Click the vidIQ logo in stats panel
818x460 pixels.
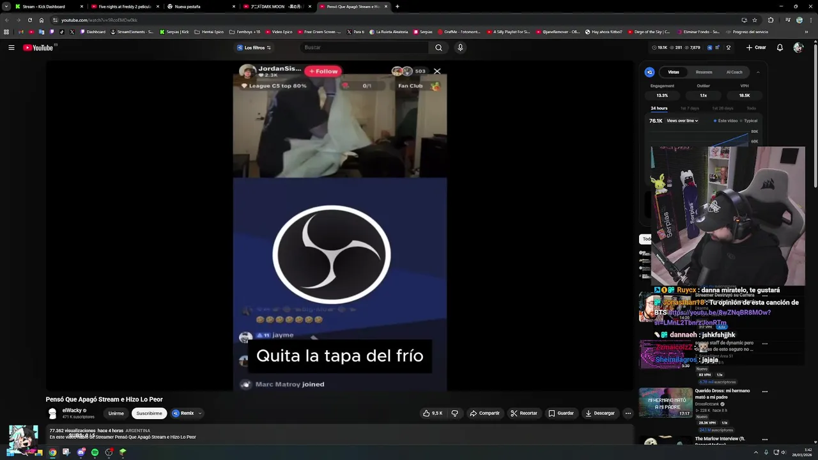pyautogui.click(x=649, y=72)
